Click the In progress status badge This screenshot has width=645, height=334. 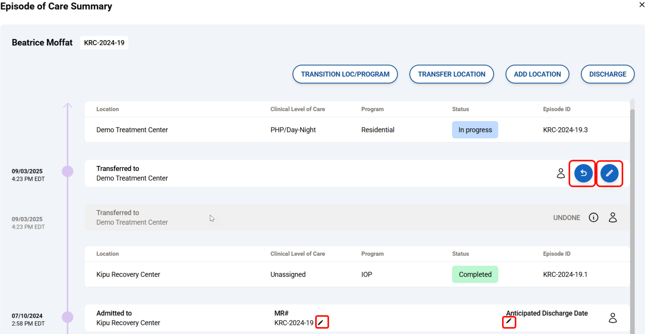click(x=475, y=130)
